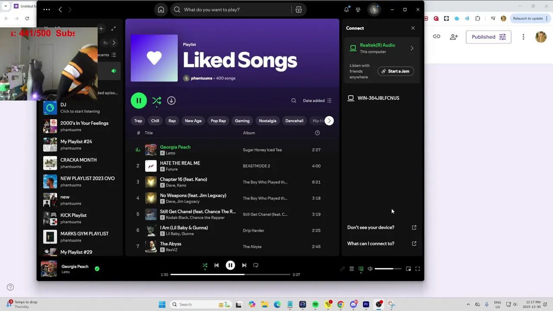Image resolution: width=553 pixels, height=311 pixels.
Task: Open the miniplayer
Action: tap(408, 269)
